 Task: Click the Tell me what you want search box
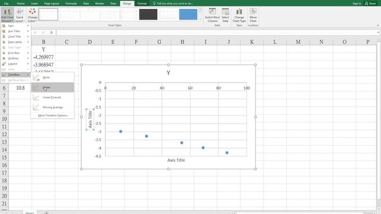tap(173, 4)
